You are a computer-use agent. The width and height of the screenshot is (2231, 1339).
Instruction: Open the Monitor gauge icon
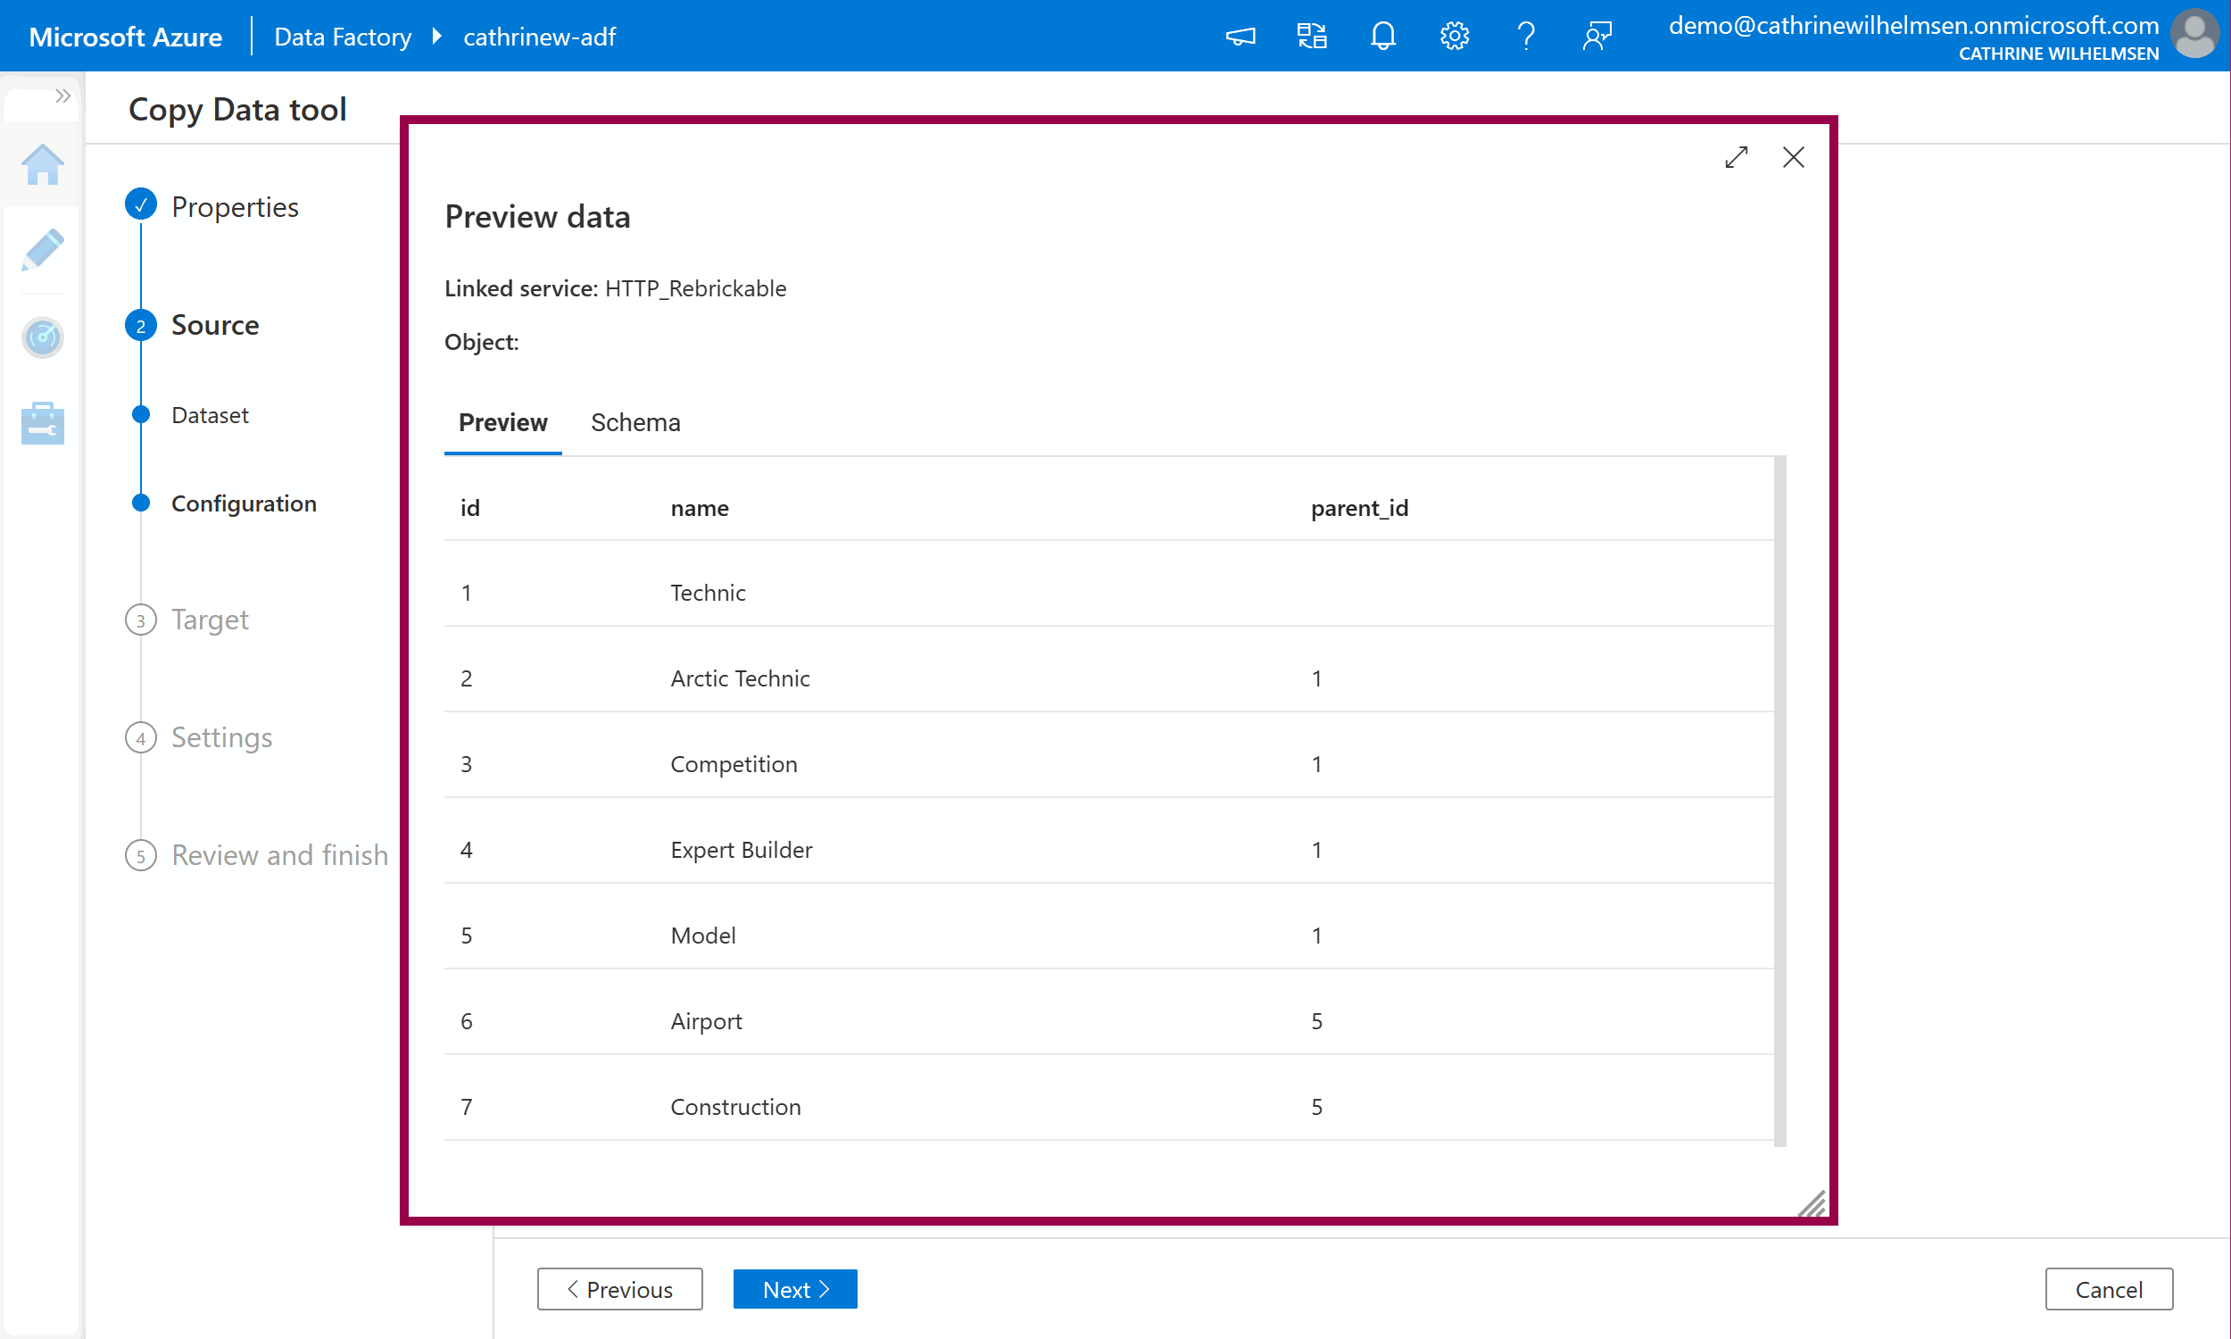point(42,337)
